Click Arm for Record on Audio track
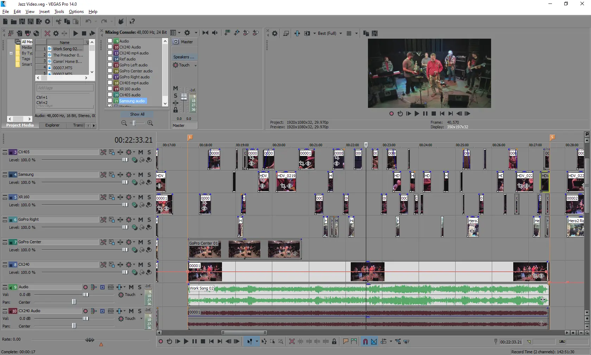591x355 pixels. click(x=85, y=287)
